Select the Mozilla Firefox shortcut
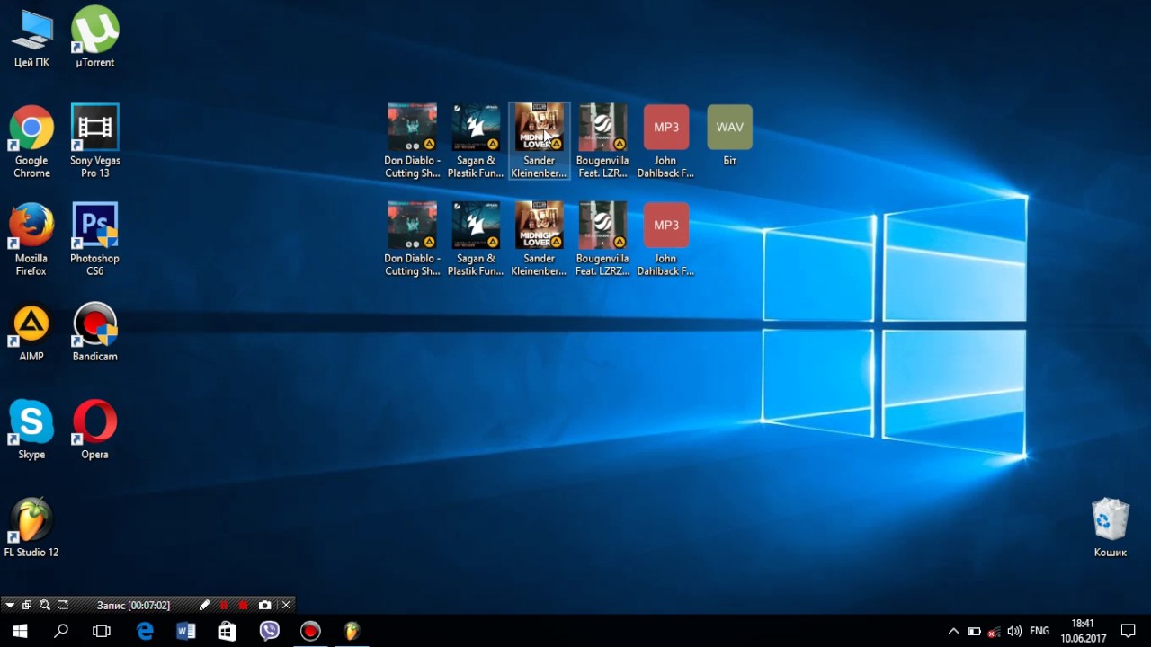 (x=31, y=239)
